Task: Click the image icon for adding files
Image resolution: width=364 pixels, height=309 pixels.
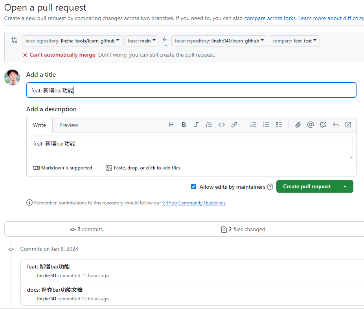Action: 108,168
